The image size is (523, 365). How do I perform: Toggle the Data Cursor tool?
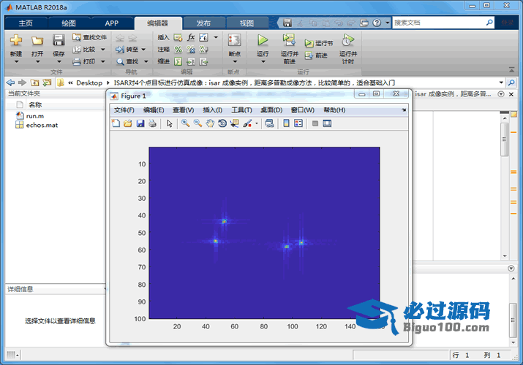coord(235,123)
